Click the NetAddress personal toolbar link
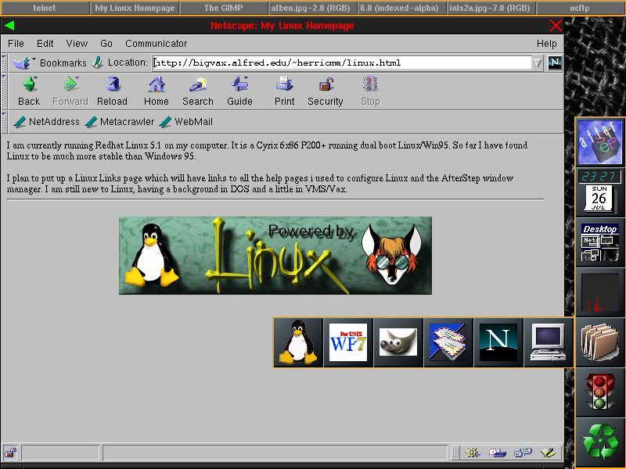The height and width of the screenshot is (469, 626). pos(46,122)
